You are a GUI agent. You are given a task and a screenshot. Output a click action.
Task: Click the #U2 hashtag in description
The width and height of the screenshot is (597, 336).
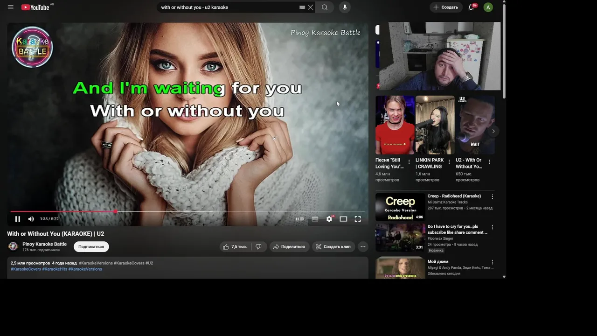[149, 263]
